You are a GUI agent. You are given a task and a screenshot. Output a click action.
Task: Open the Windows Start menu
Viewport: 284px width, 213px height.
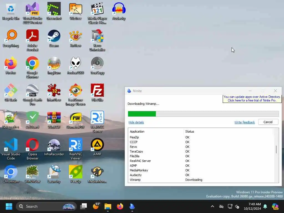coord(9,206)
